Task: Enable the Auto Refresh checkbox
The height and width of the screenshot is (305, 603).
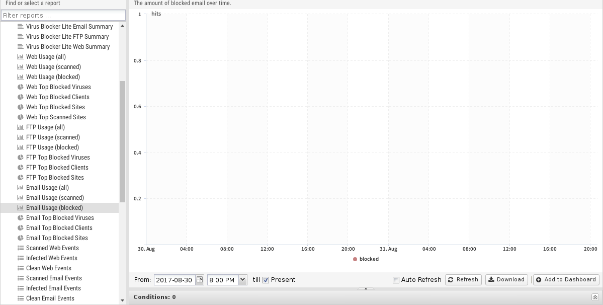Action: coord(396,280)
